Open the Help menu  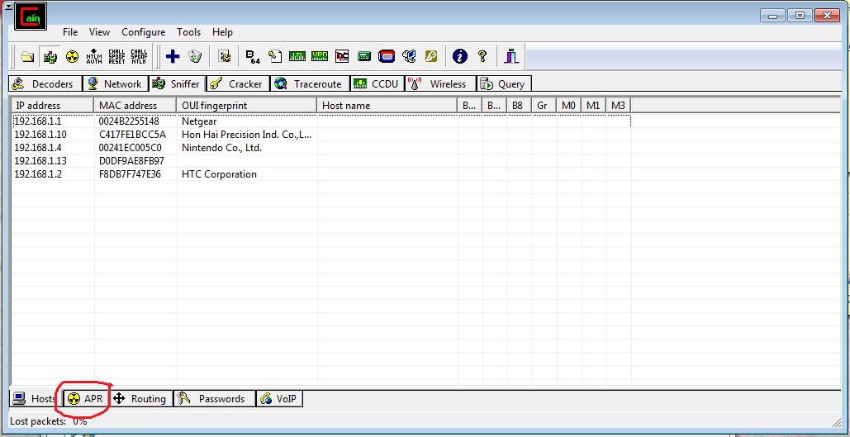point(222,32)
